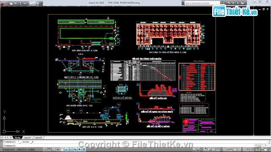The image size is (271, 152).
Task: Expand the workspace switching gear dropdown
Action: coord(246,149)
